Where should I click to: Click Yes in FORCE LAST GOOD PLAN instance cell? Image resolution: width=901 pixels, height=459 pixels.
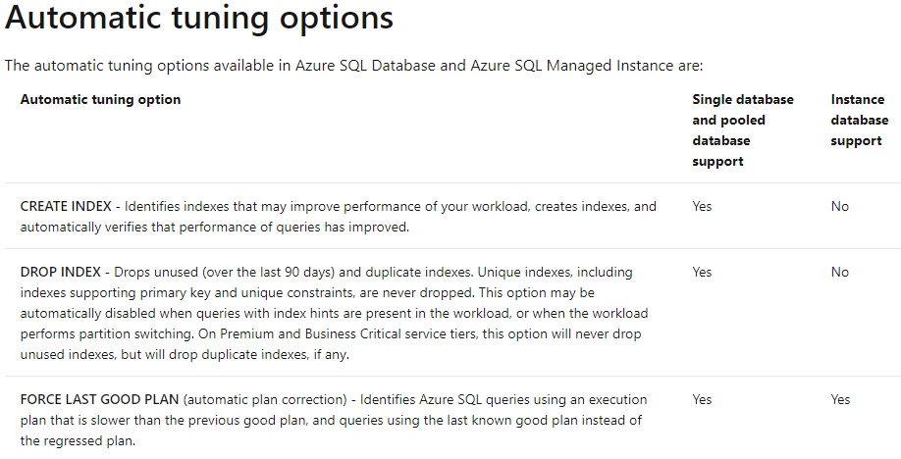[x=840, y=399]
